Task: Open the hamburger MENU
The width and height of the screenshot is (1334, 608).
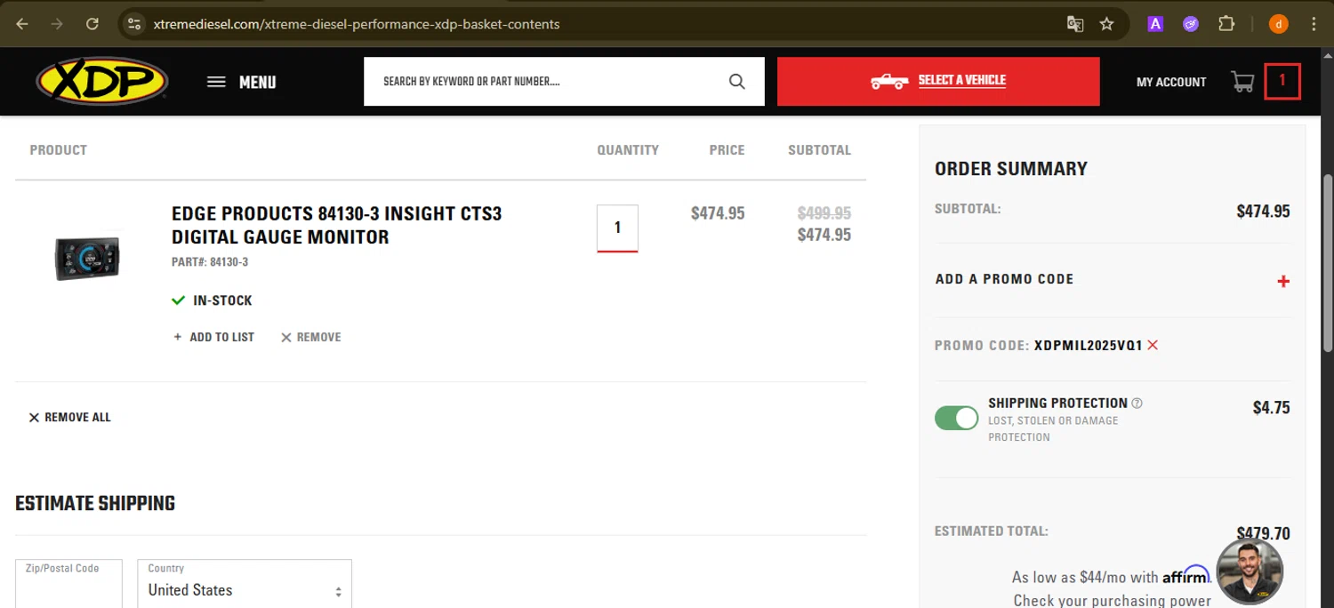Action: (242, 82)
